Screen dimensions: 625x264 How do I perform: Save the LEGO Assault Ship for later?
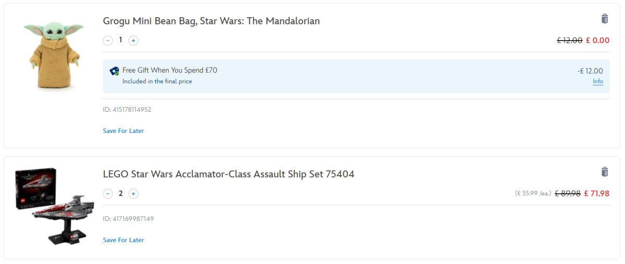tap(123, 240)
